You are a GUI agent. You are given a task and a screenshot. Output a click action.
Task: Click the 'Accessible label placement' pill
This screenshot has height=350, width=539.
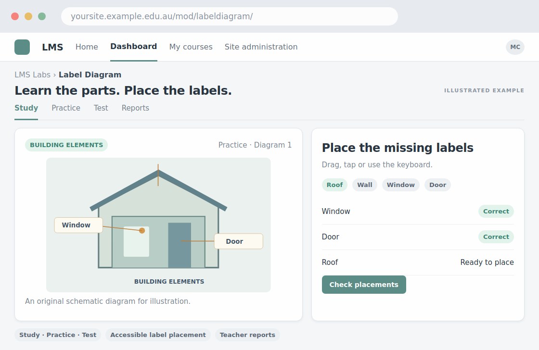coord(158,335)
